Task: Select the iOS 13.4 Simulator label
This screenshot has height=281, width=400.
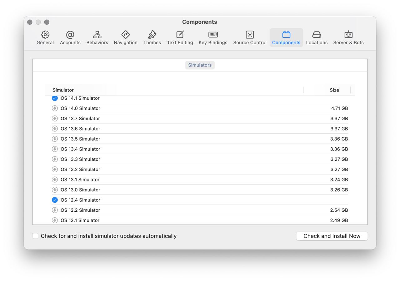Action: (80, 149)
